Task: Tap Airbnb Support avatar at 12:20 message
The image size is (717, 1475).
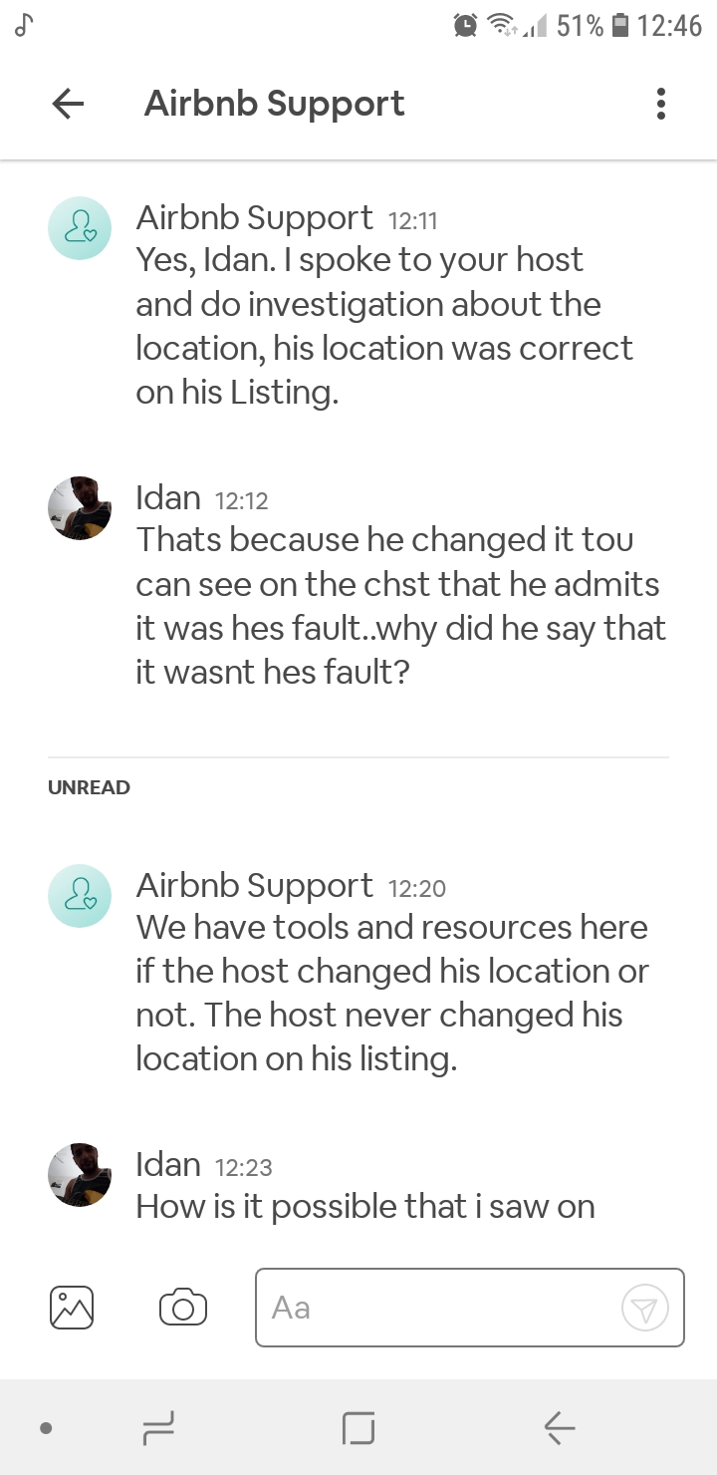Action: click(x=80, y=895)
